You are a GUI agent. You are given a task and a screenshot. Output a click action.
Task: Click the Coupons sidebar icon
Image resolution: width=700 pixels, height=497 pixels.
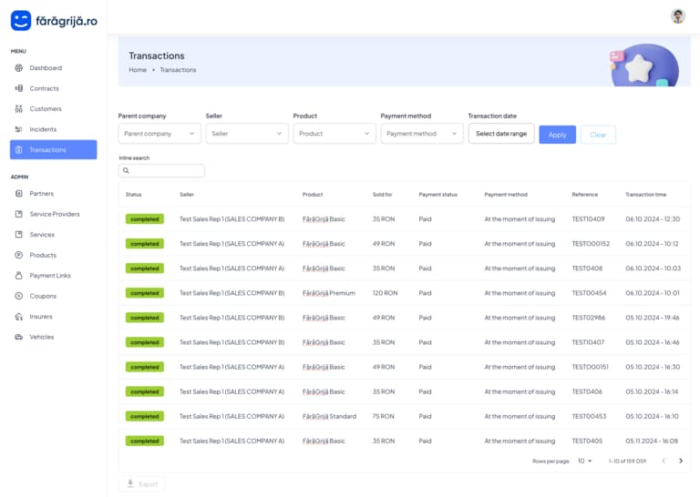(19, 296)
